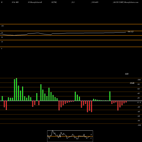
Task: Click the RSI value 64.12 label
Action: click(x=131, y=32)
